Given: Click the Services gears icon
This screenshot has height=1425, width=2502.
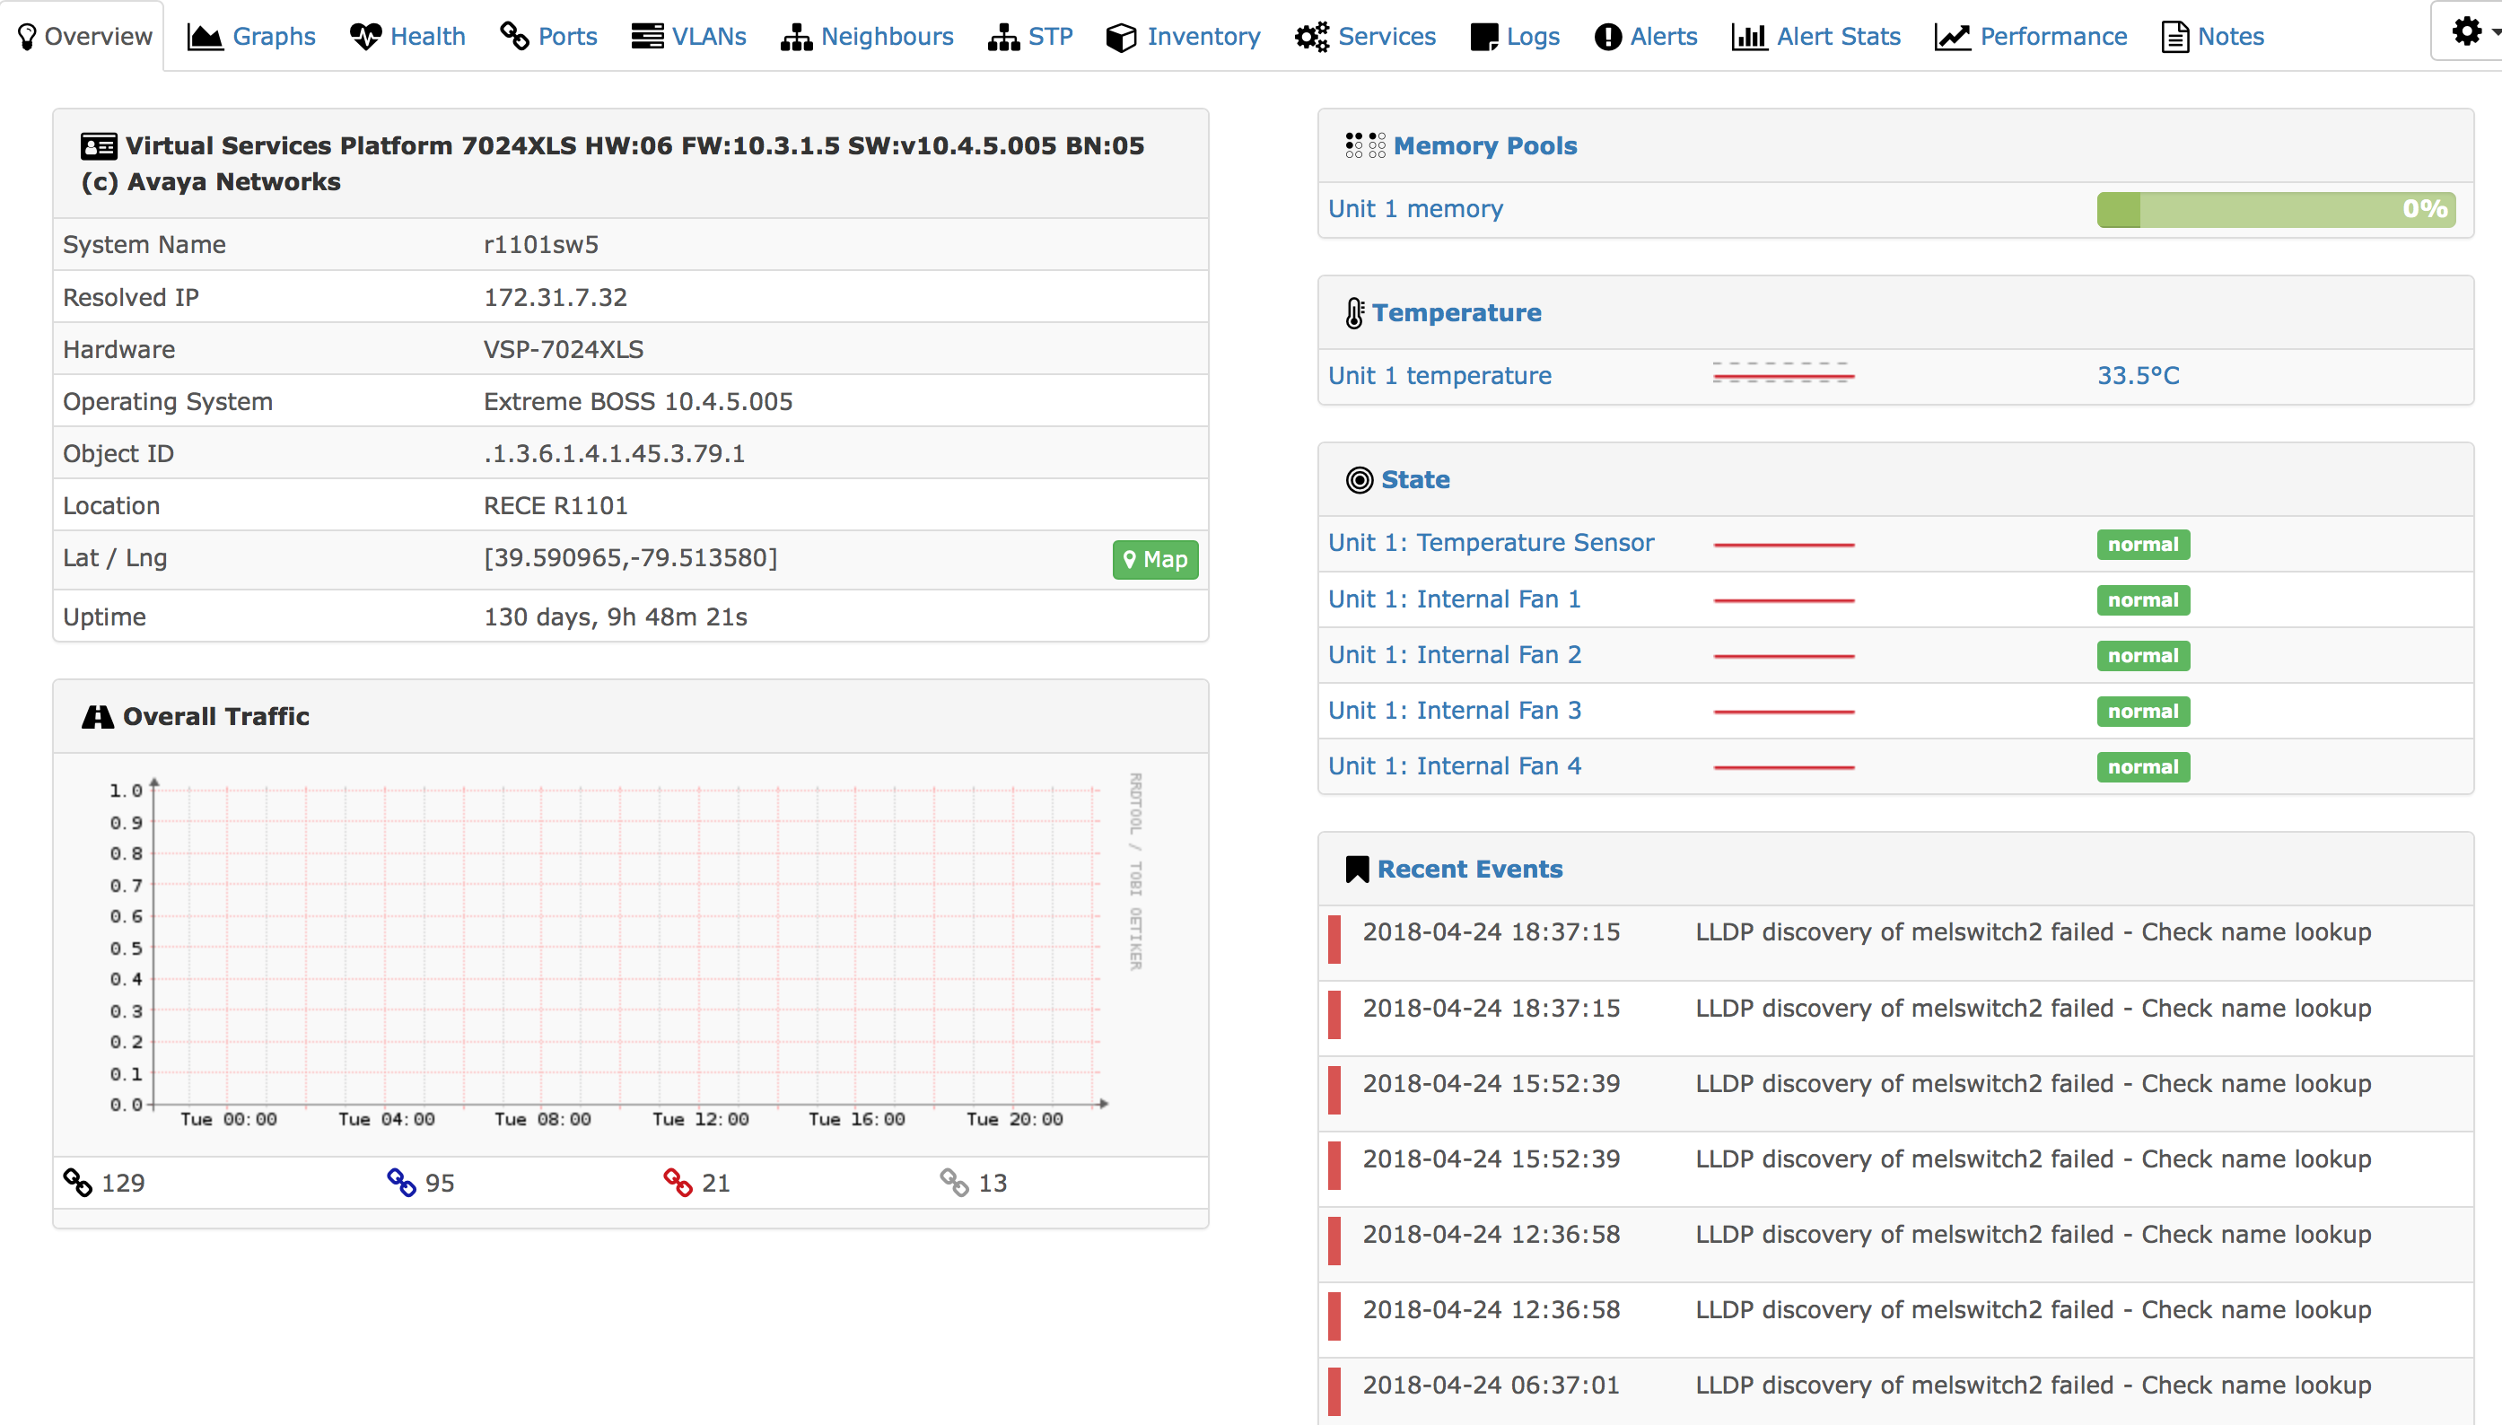Looking at the screenshot, I should pyautogui.click(x=1311, y=37).
